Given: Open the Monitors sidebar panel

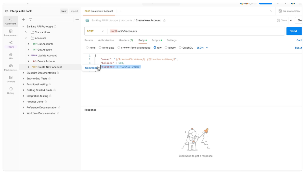Looking at the screenshot, I should (11, 79).
